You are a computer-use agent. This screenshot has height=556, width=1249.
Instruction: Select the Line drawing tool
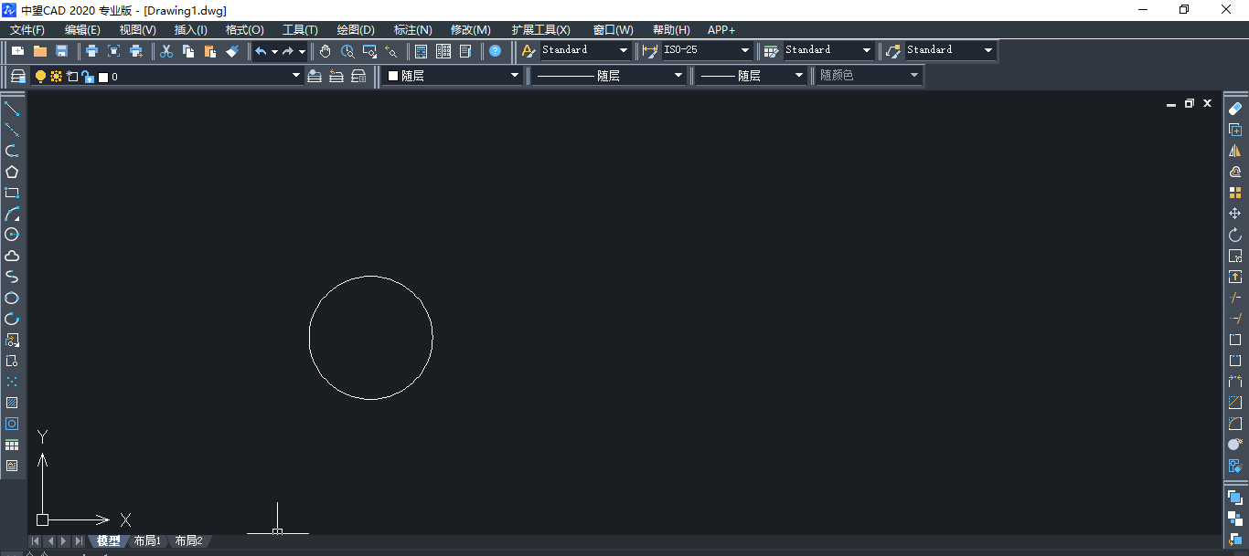[x=12, y=110]
